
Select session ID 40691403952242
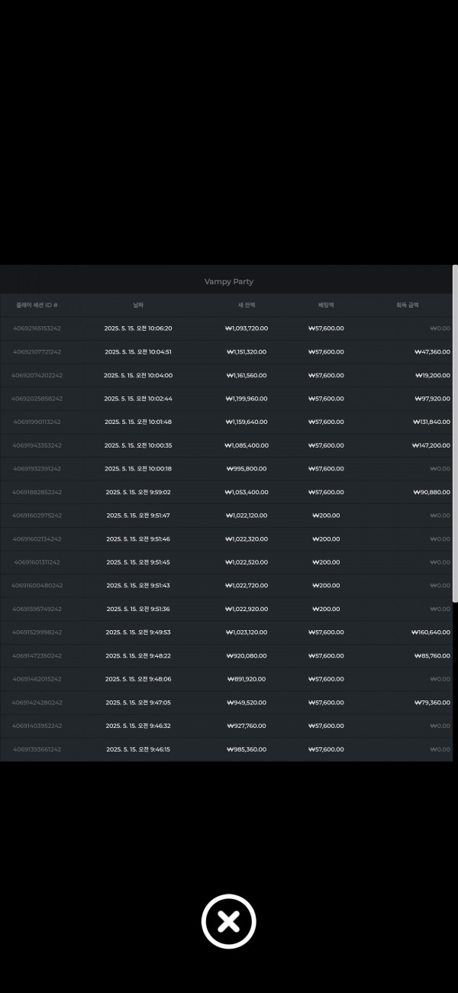click(x=37, y=726)
